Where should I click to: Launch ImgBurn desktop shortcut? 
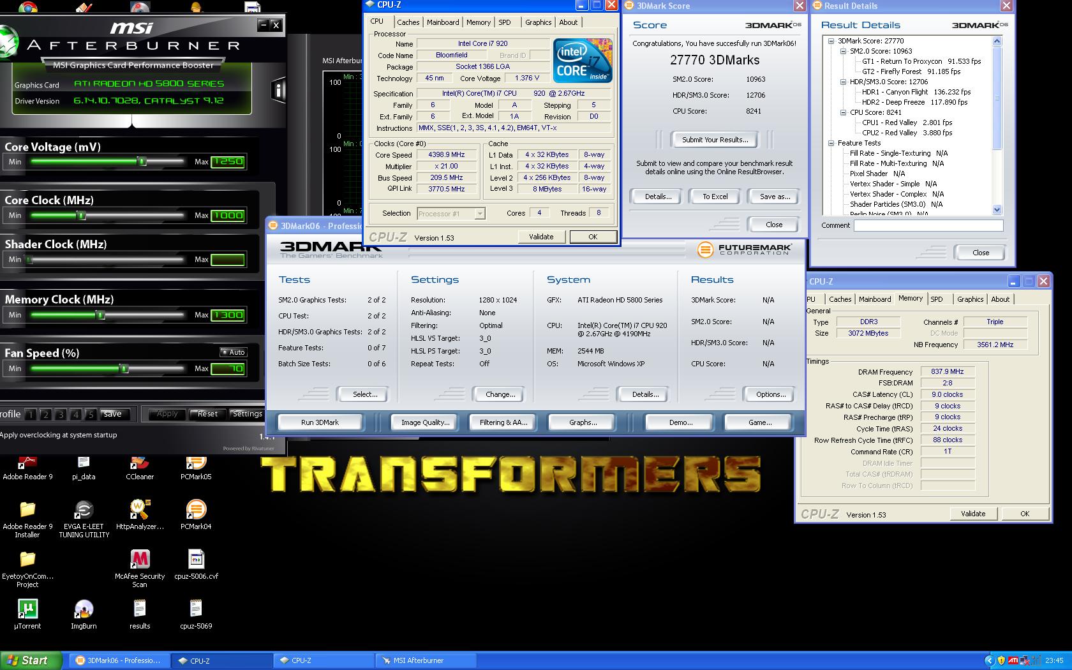click(x=84, y=614)
